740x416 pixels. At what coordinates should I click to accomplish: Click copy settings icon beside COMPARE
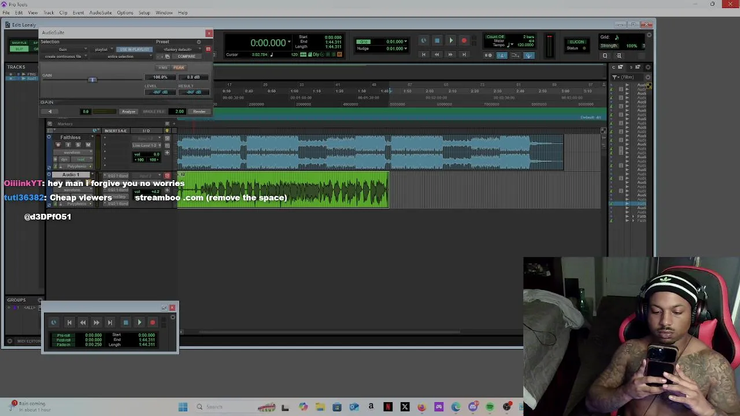coord(167,57)
